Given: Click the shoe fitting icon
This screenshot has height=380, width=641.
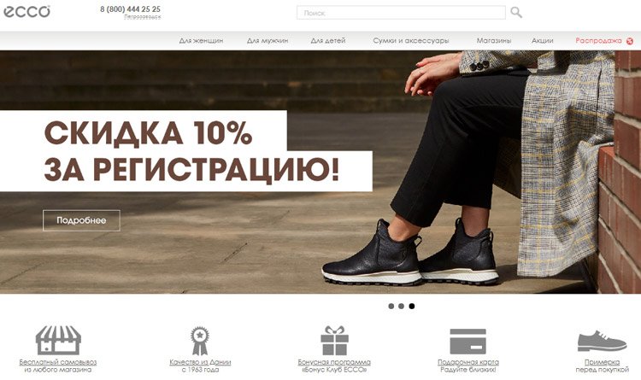Looking at the screenshot, I should click(x=602, y=342).
